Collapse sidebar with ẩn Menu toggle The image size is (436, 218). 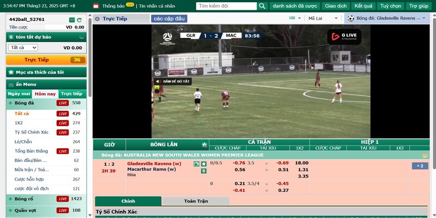(46, 84)
